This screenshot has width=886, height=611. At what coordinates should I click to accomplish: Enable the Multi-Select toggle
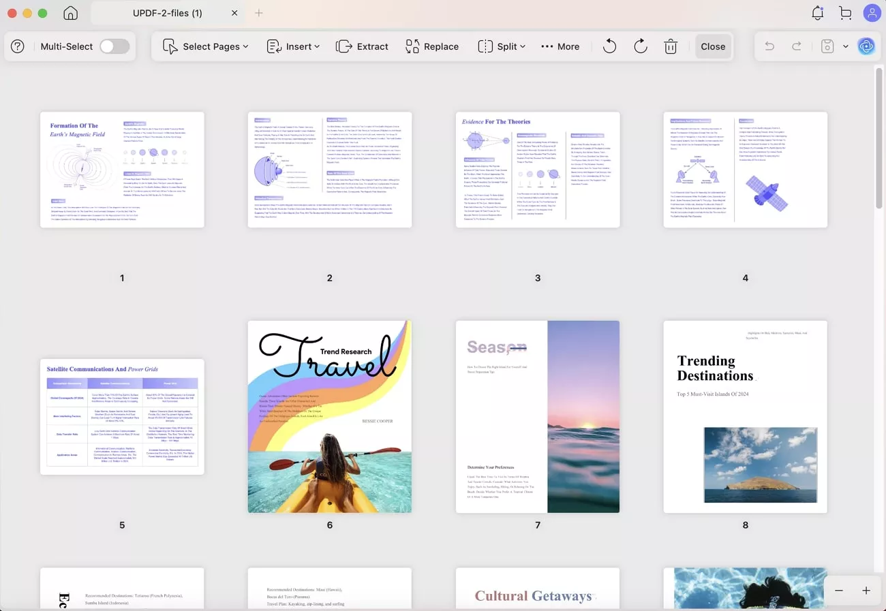click(x=114, y=46)
